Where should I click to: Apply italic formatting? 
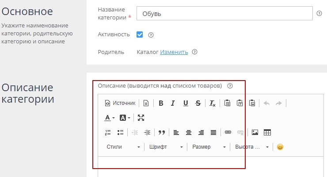click(173, 104)
